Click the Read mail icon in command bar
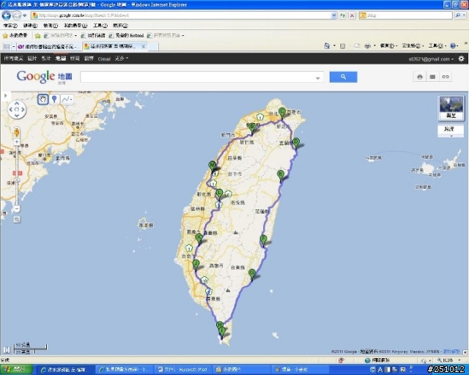 coord(357,45)
